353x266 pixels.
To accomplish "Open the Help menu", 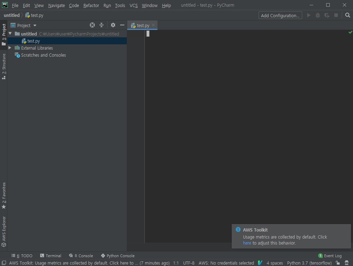I will [166, 5].
